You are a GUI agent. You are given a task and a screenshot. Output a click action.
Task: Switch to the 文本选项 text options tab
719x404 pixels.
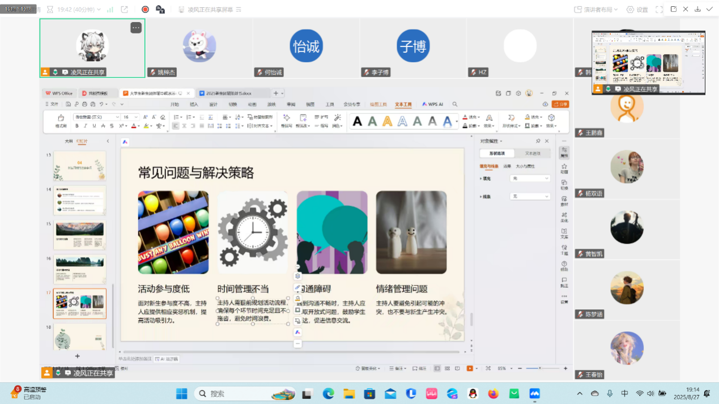[533, 154]
